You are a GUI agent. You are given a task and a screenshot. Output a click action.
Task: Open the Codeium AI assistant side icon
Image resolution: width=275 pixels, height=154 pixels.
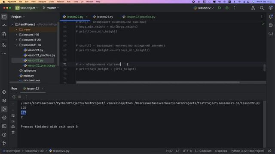pos(271,25)
